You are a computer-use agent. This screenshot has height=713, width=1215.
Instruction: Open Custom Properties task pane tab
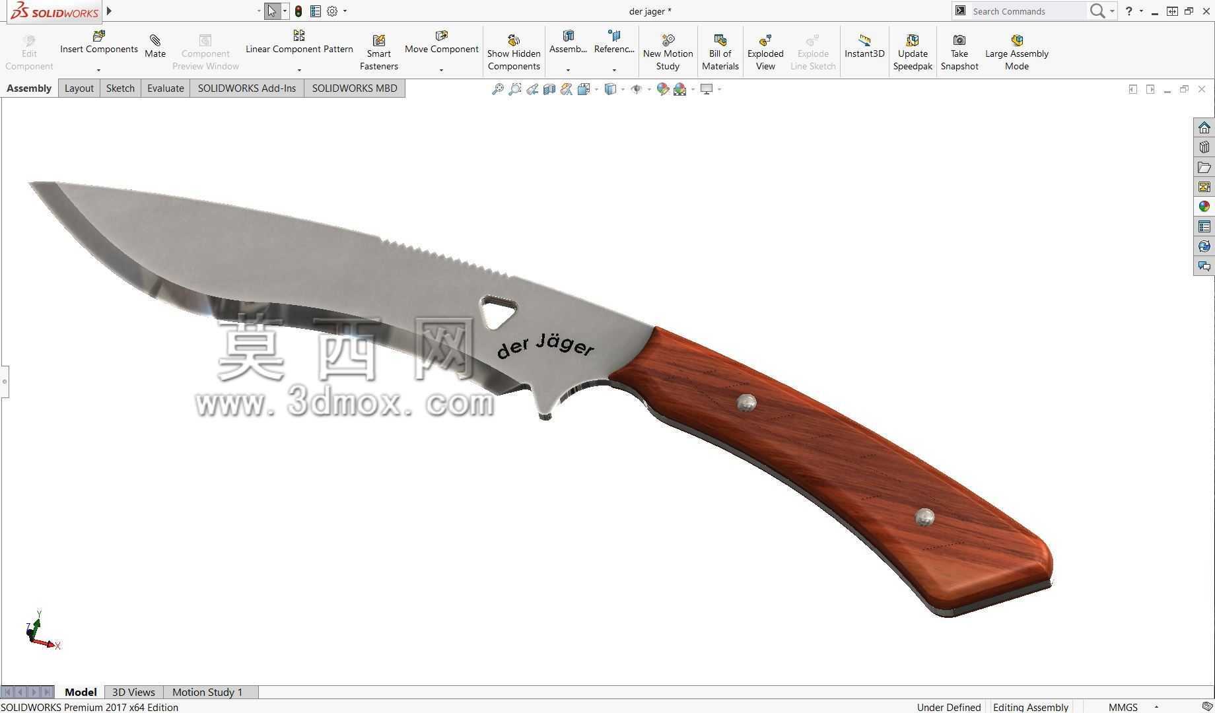point(1204,226)
